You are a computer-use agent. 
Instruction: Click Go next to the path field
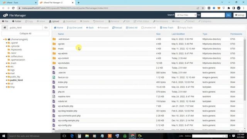tap(46, 27)
